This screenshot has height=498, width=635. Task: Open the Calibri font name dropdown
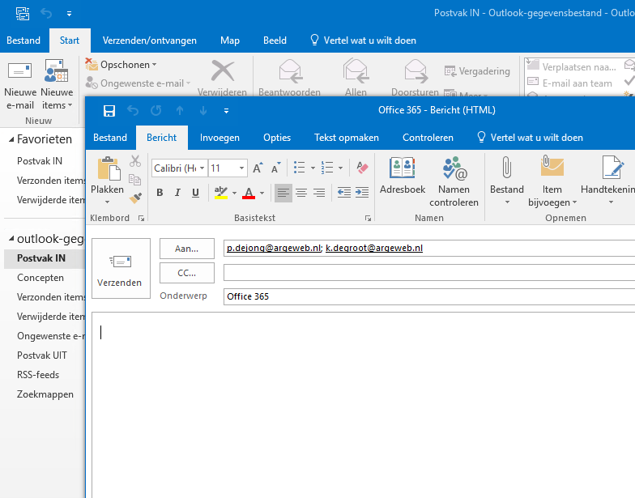point(202,168)
